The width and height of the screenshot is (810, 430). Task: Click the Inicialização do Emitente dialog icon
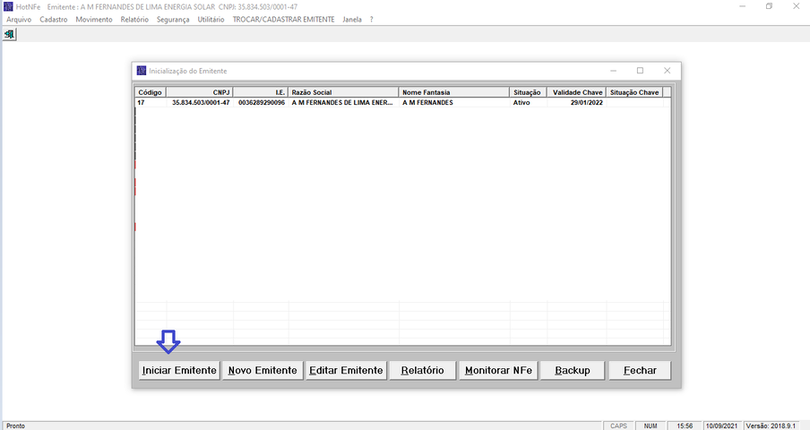pyautogui.click(x=141, y=71)
